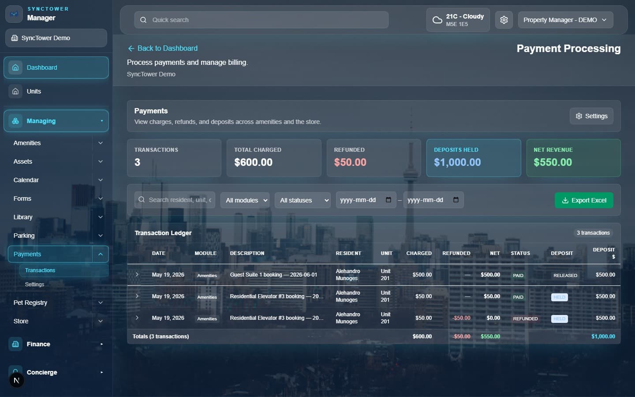Collapse the Managing menu arrow
Image resolution: width=635 pixels, height=397 pixels.
coord(101,121)
